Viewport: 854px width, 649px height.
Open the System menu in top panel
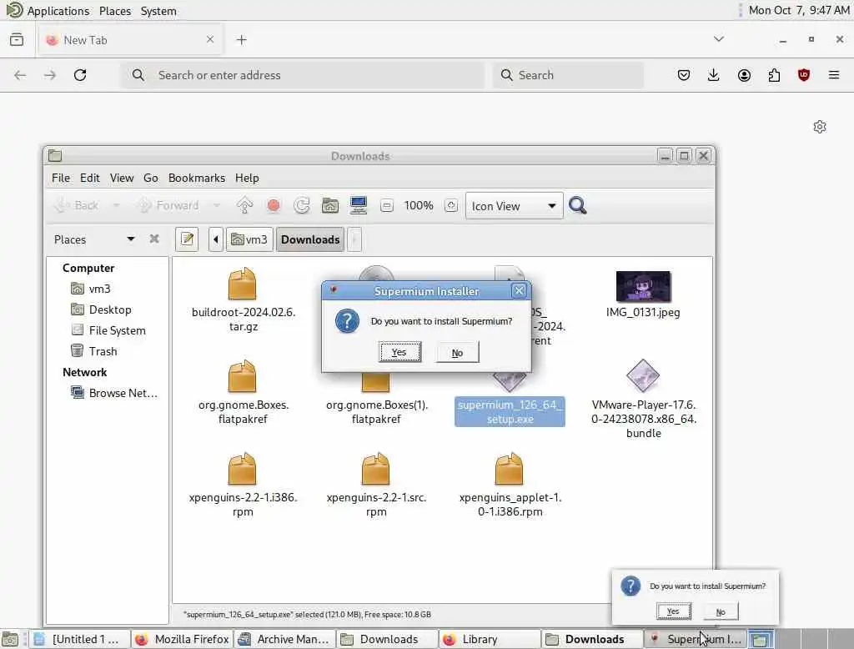[158, 10]
